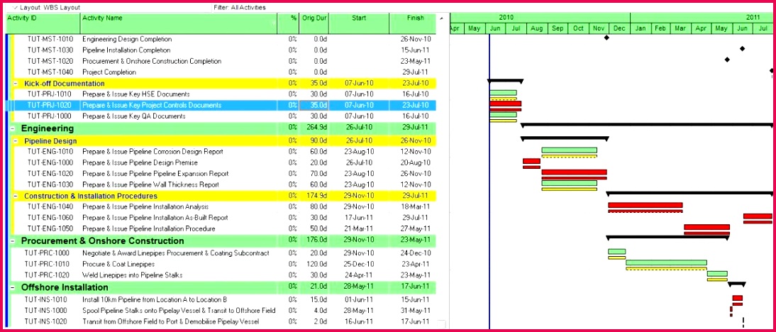This screenshot has width=776, height=332.
Task: Select activity TUT-ENG-1000 Pipeline Design Premise
Action: pos(226,162)
